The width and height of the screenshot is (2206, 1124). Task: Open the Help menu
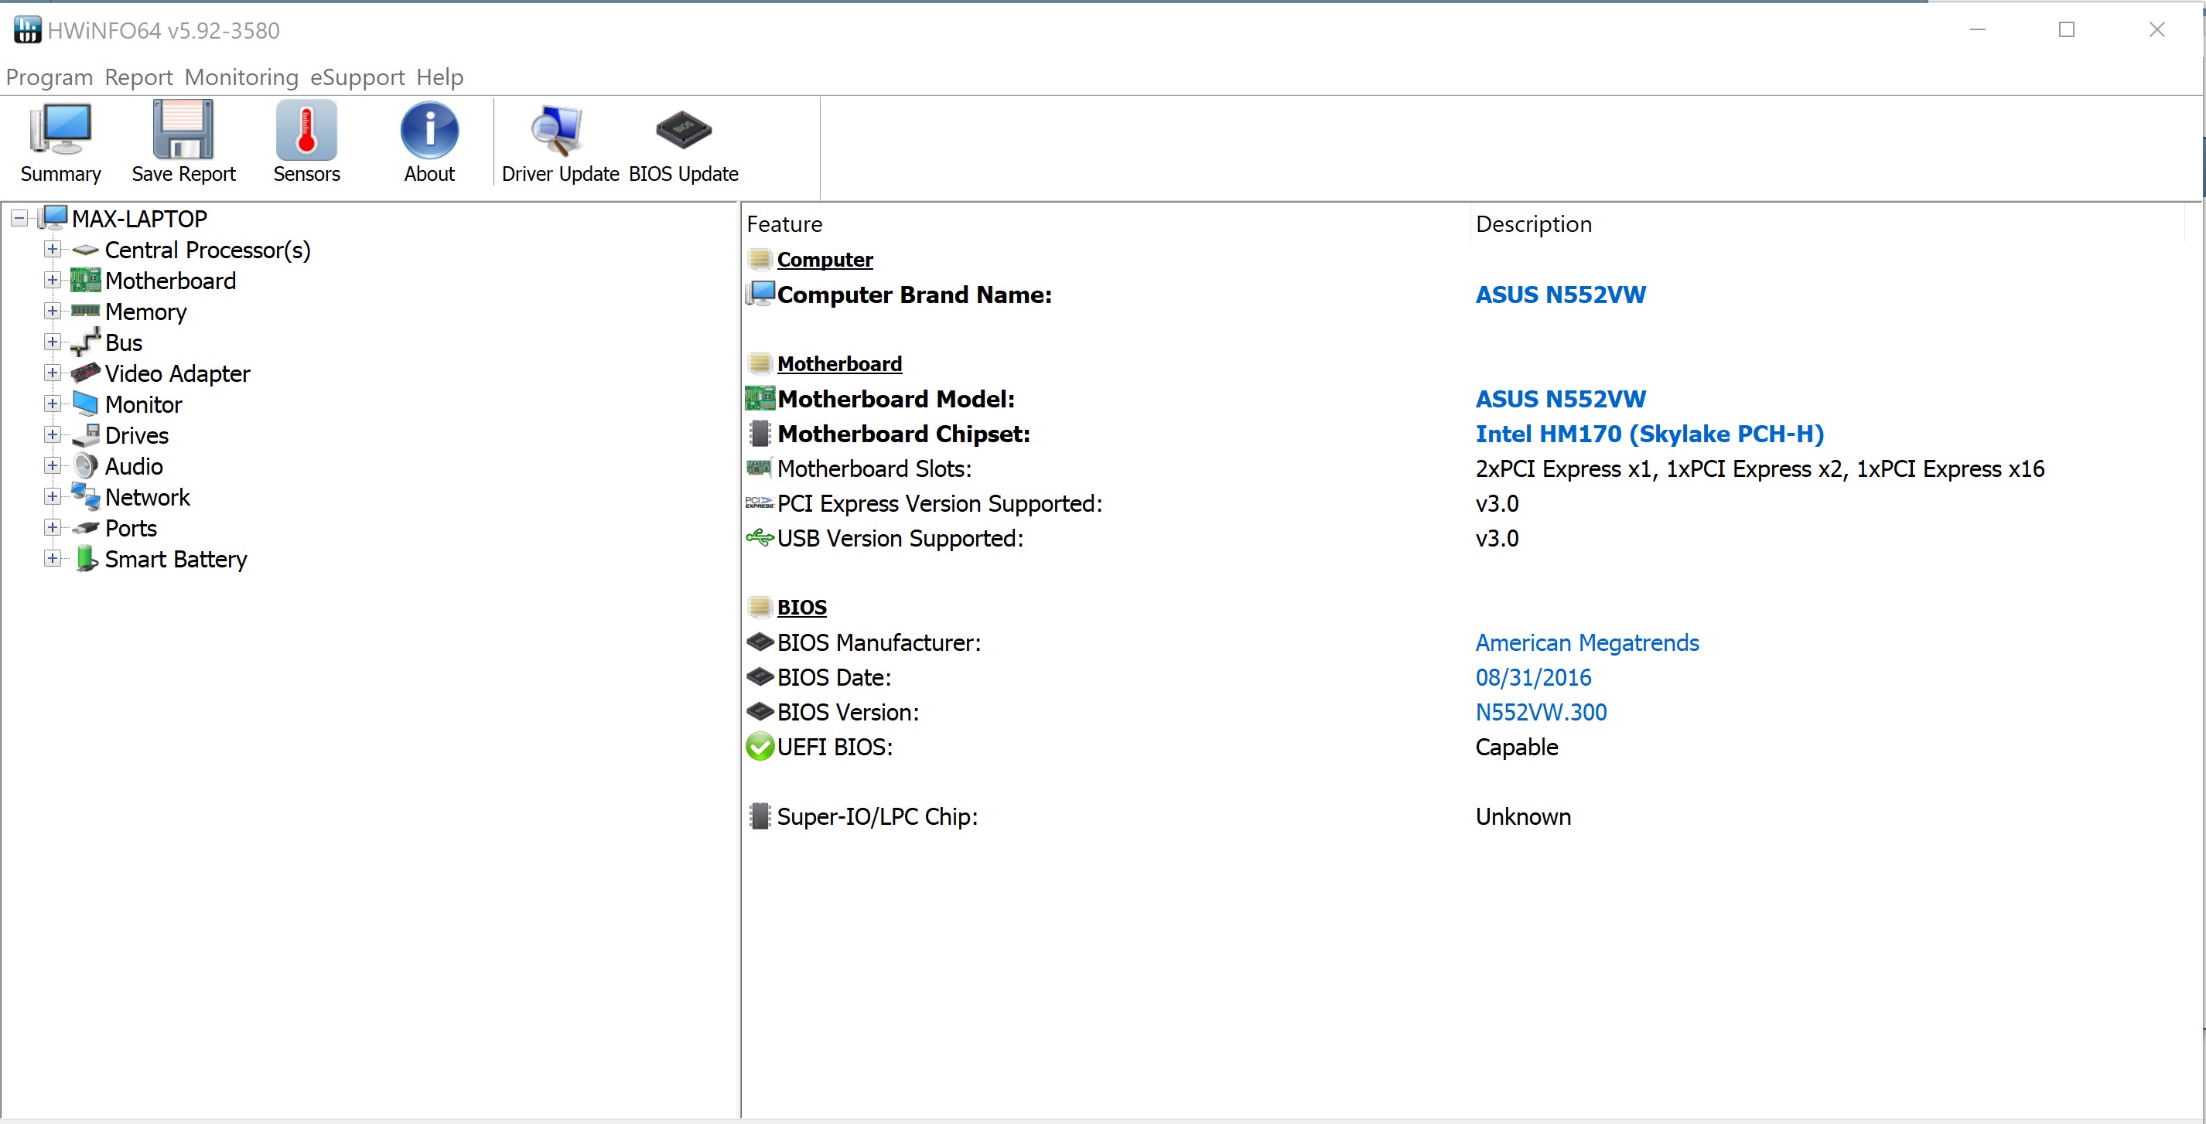[439, 77]
